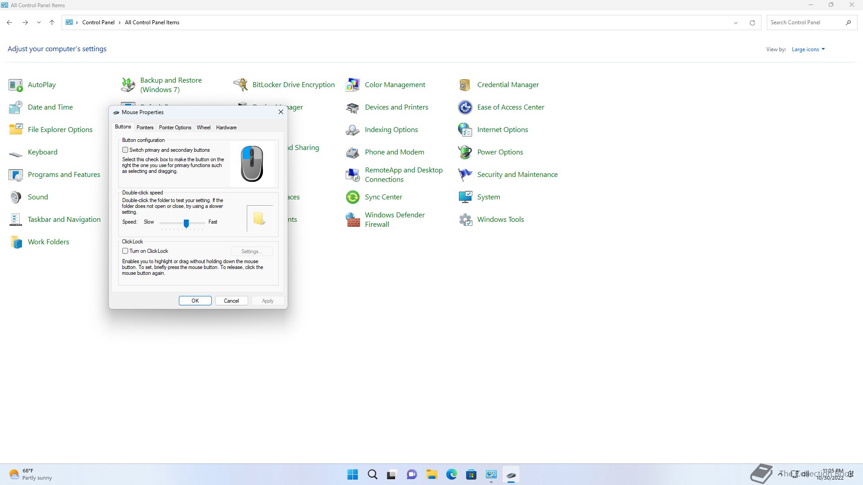Open Programs and Features icon
Screen dimensions: 863x485
(16, 175)
